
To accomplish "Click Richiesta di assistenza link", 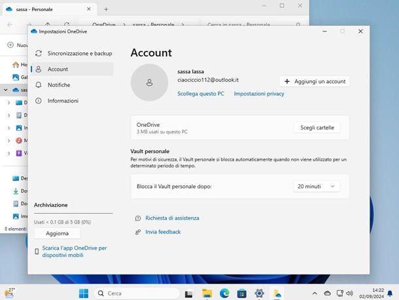I will 172,218.
